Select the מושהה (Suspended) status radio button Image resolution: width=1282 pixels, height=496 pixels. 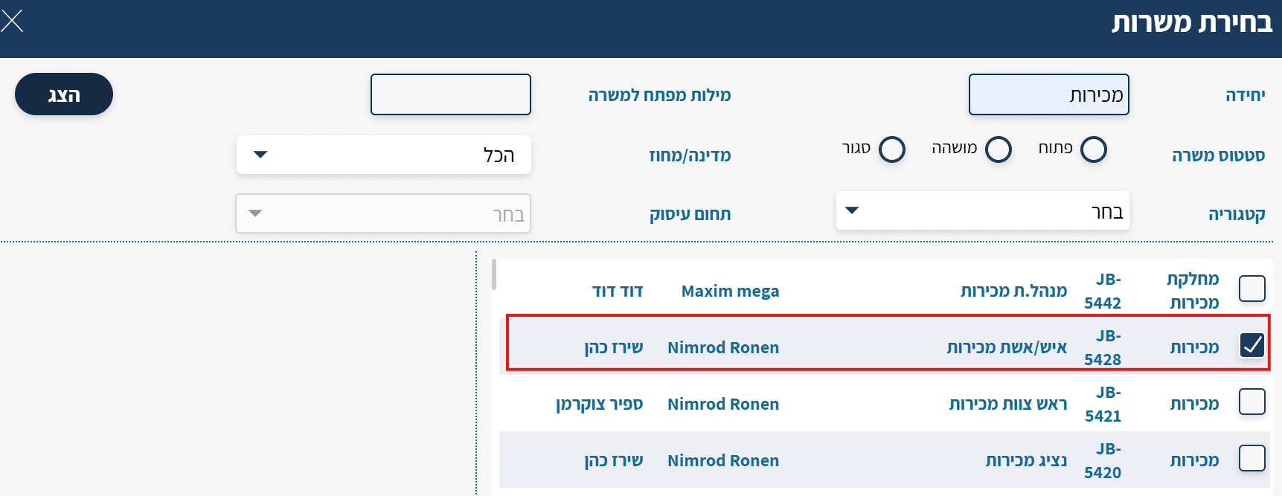(998, 149)
